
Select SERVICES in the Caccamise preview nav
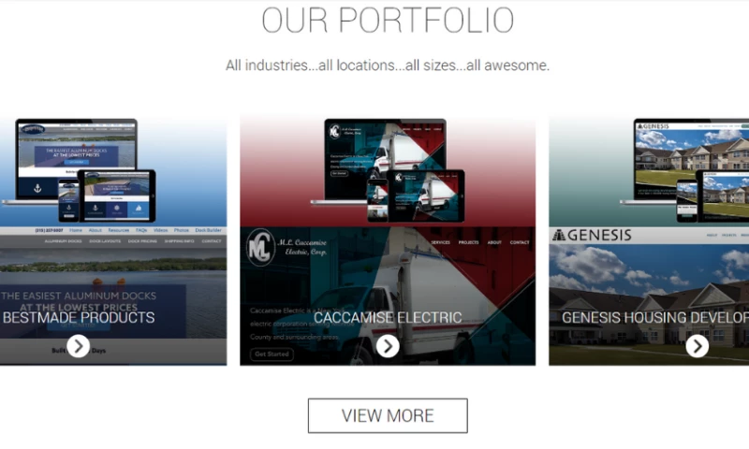point(440,242)
